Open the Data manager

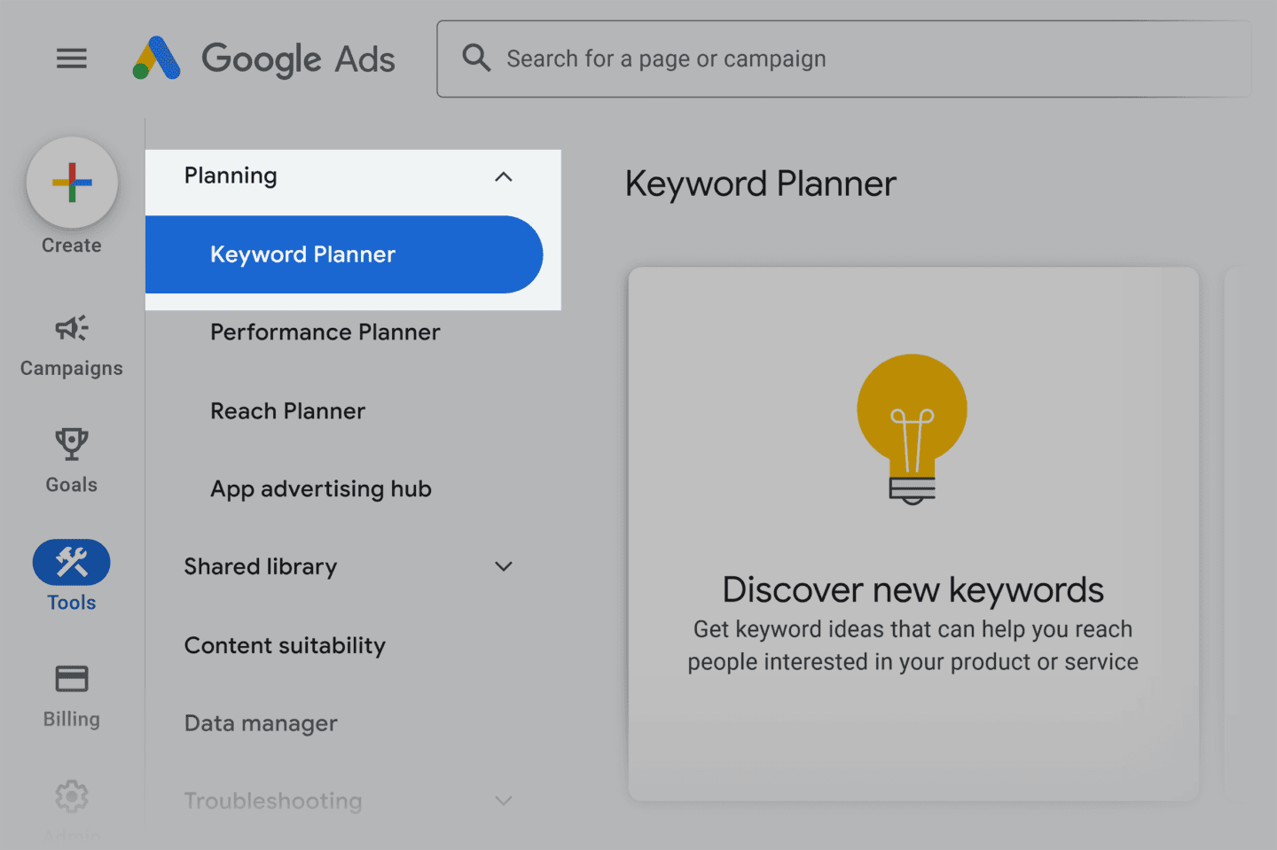click(x=260, y=723)
